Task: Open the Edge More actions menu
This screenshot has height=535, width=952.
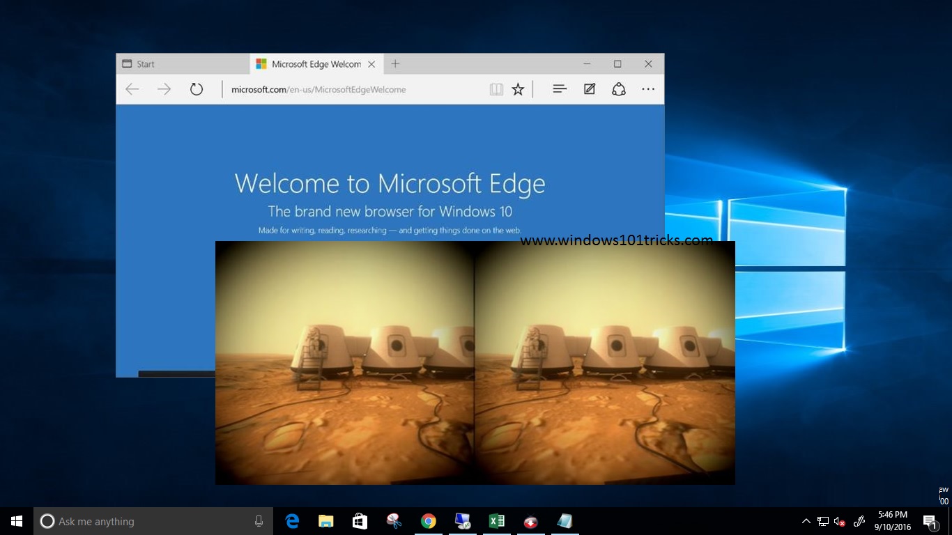Action: click(648, 89)
